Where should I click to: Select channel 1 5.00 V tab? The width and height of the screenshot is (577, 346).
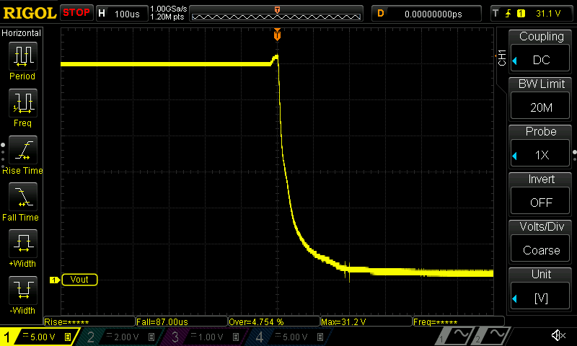(39, 337)
